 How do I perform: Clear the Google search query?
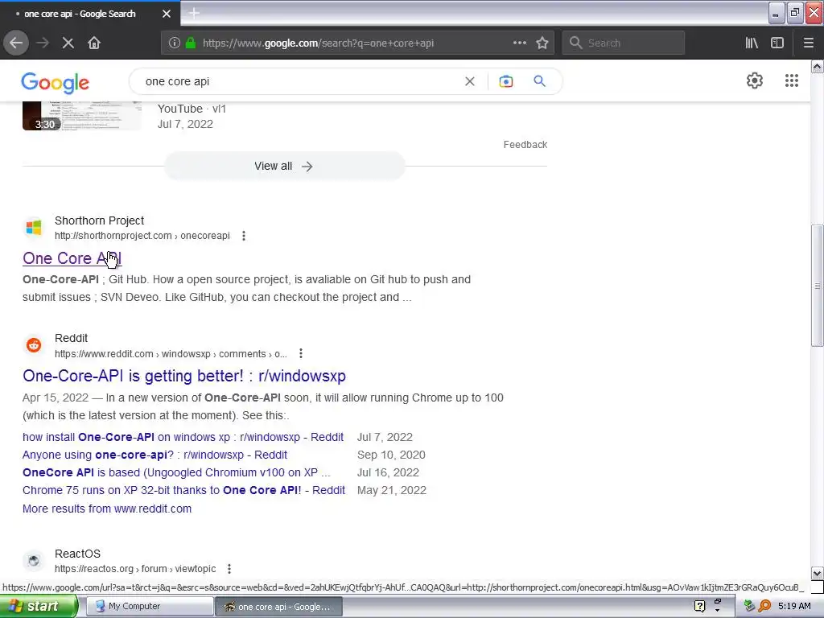pos(470,81)
